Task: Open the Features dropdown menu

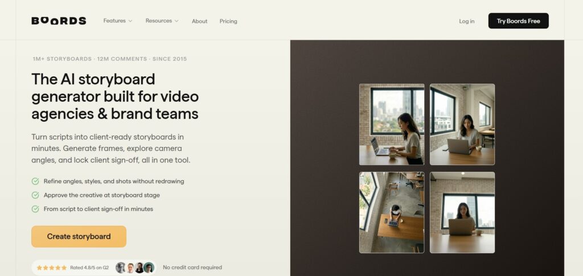Action: pos(117,21)
